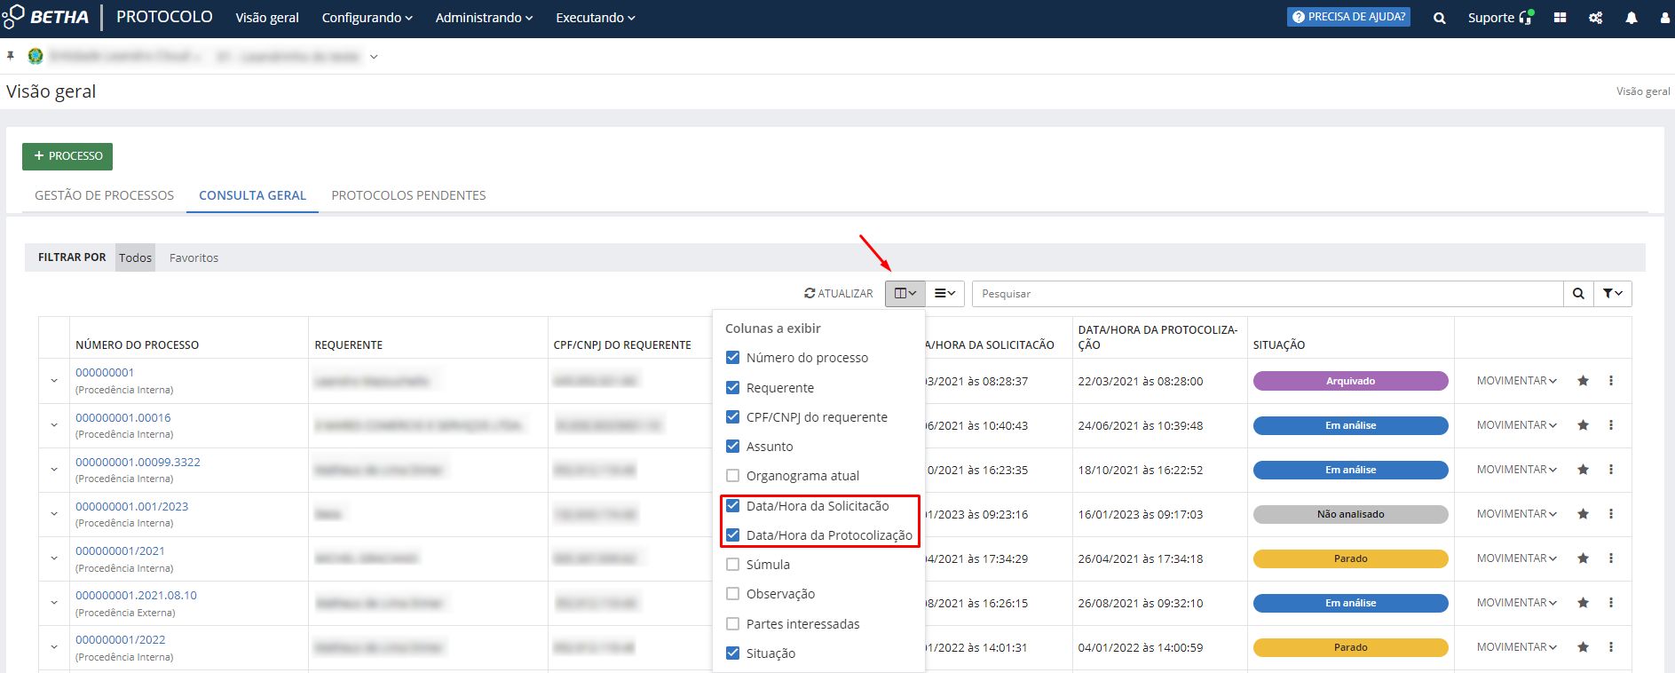
Task: Click the Suporte headset item
Action: [1500, 18]
